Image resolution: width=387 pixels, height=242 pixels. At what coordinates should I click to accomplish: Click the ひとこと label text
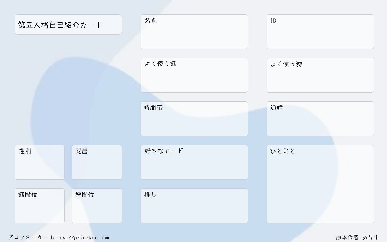click(x=283, y=151)
